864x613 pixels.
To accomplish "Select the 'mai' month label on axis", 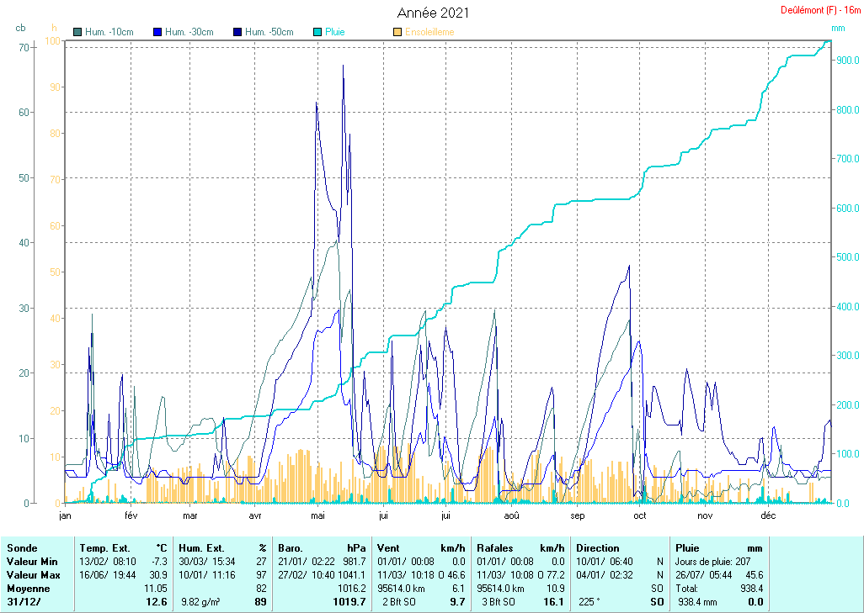I will click(317, 515).
